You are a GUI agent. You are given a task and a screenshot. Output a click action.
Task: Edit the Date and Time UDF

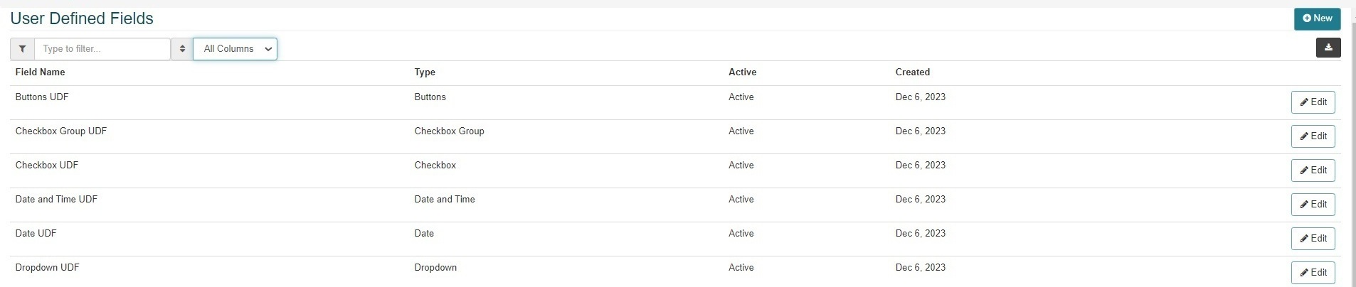coord(1313,205)
